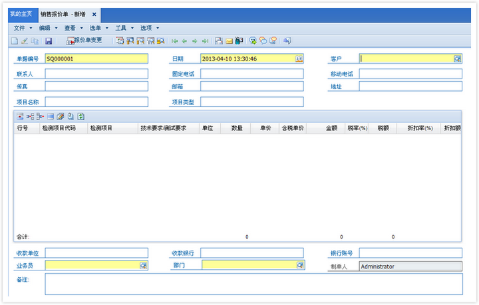Click the chat bubble with green arrow
Image resolution: width=479 pixels, height=305 pixels.
click(x=253, y=41)
